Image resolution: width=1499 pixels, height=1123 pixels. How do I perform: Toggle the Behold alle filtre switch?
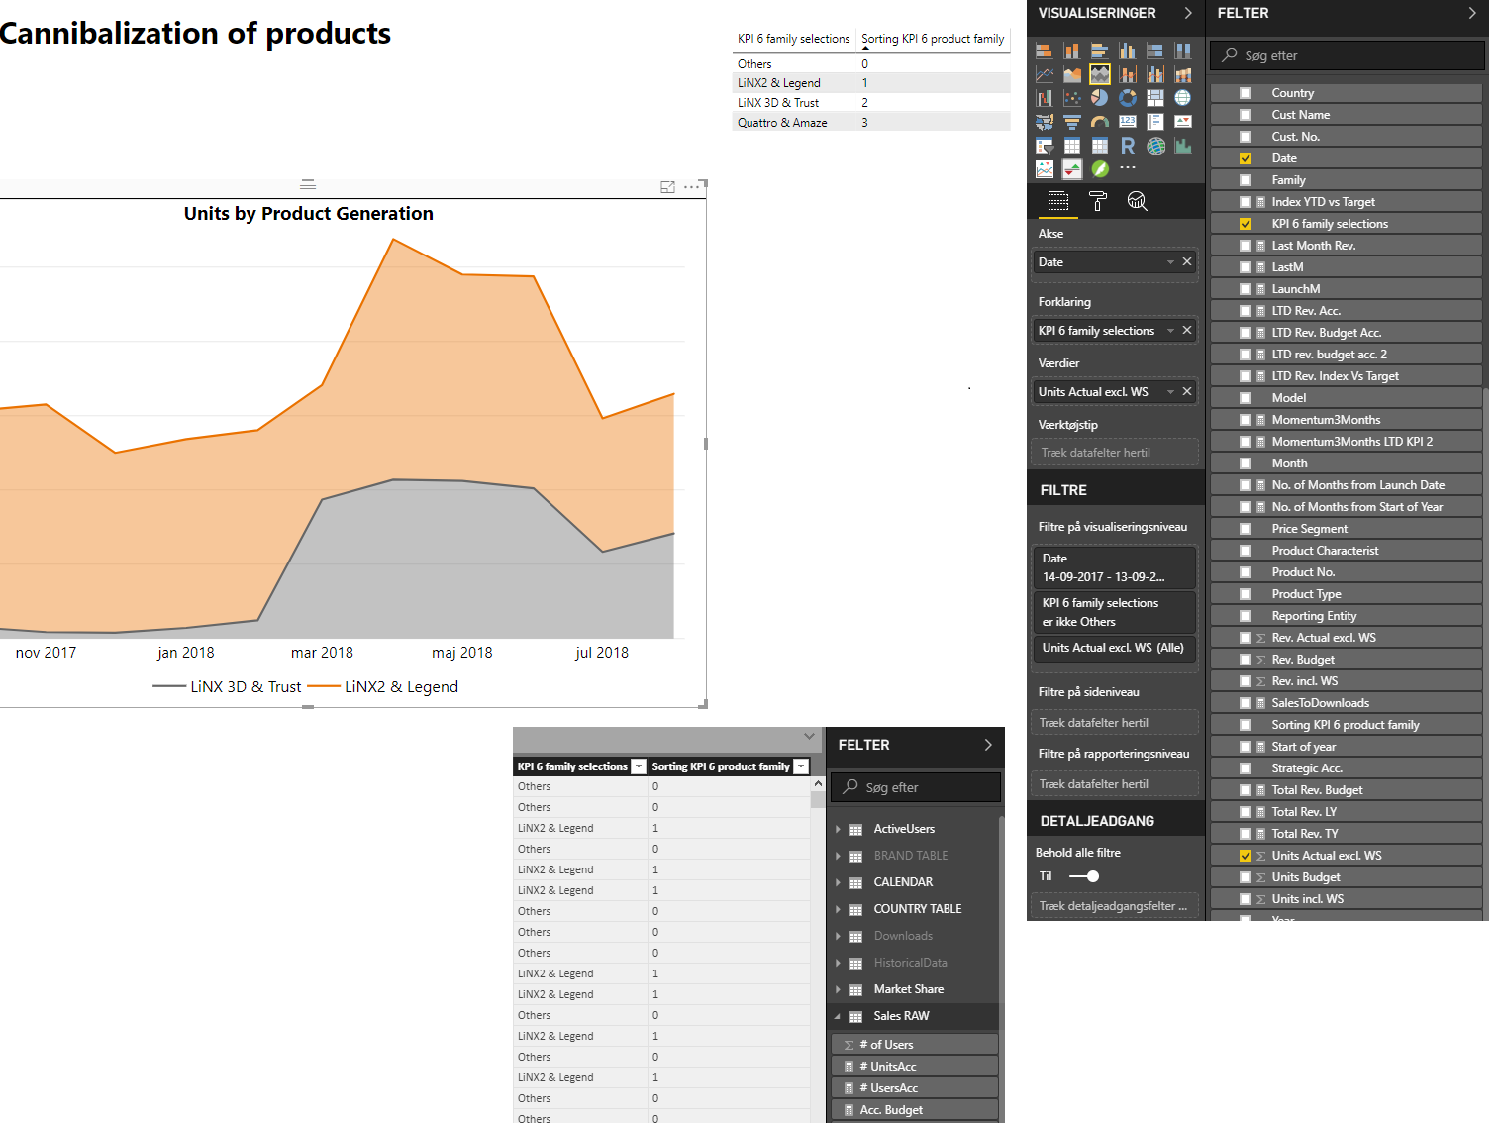click(x=1085, y=876)
